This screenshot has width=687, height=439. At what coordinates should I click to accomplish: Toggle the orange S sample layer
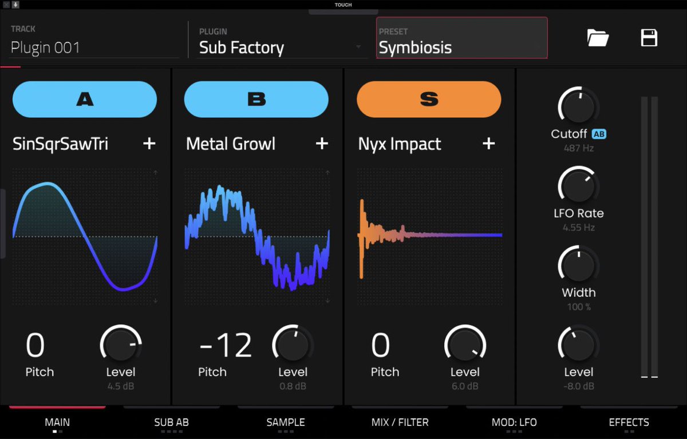pos(428,99)
